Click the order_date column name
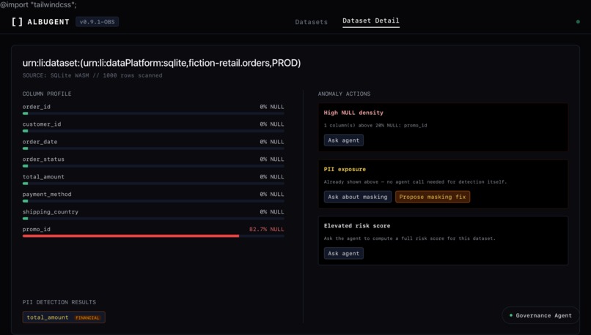This screenshot has height=335, width=591. point(40,142)
